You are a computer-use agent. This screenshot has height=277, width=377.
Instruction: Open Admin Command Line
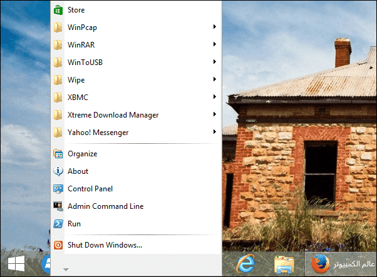click(x=105, y=206)
